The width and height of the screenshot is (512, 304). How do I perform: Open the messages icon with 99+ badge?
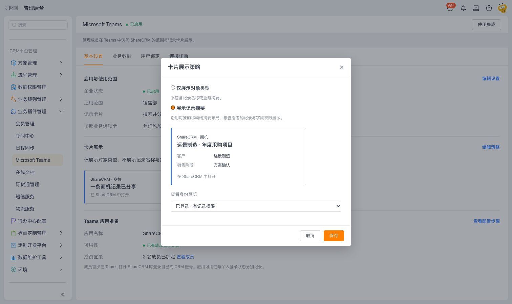(x=450, y=8)
